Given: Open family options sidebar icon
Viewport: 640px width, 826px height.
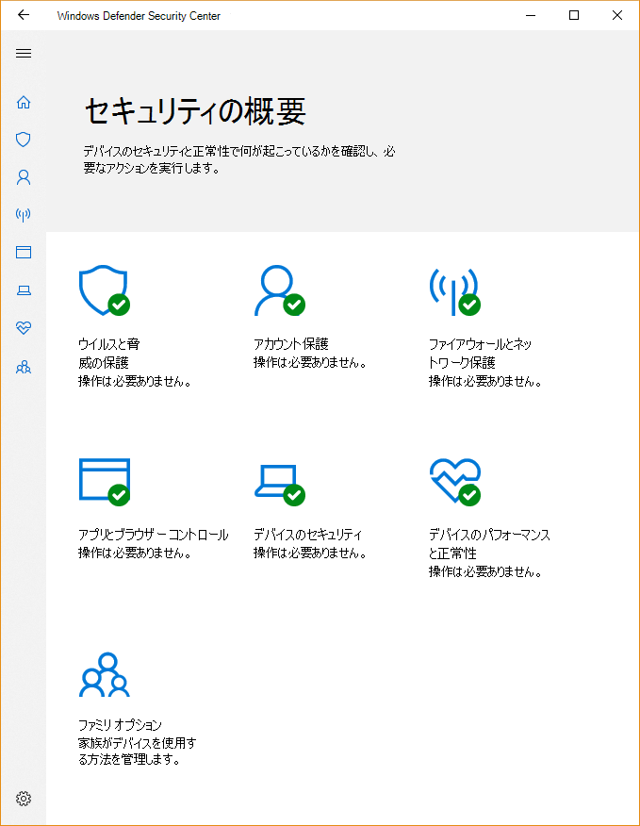Looking at the screenshot, I should pyautogui.click(x=24, y=367).
